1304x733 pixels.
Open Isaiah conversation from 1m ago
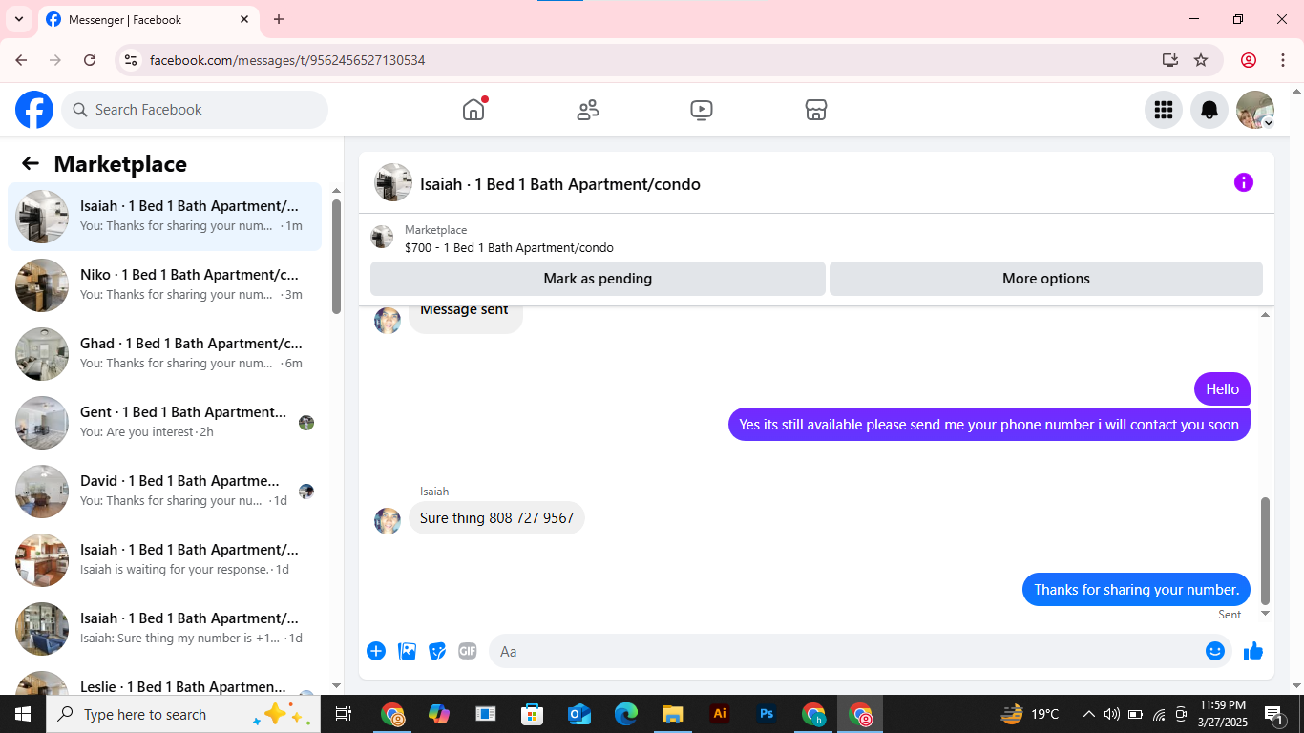pos(164,217)
